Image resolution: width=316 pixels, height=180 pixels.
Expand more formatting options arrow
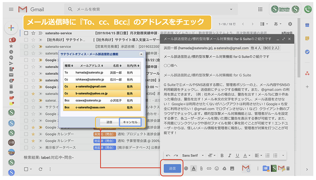283,155
